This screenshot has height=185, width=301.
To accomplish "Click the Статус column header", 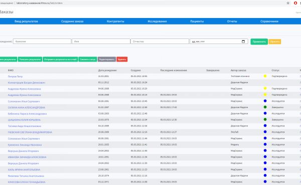I will pos(275,70).
